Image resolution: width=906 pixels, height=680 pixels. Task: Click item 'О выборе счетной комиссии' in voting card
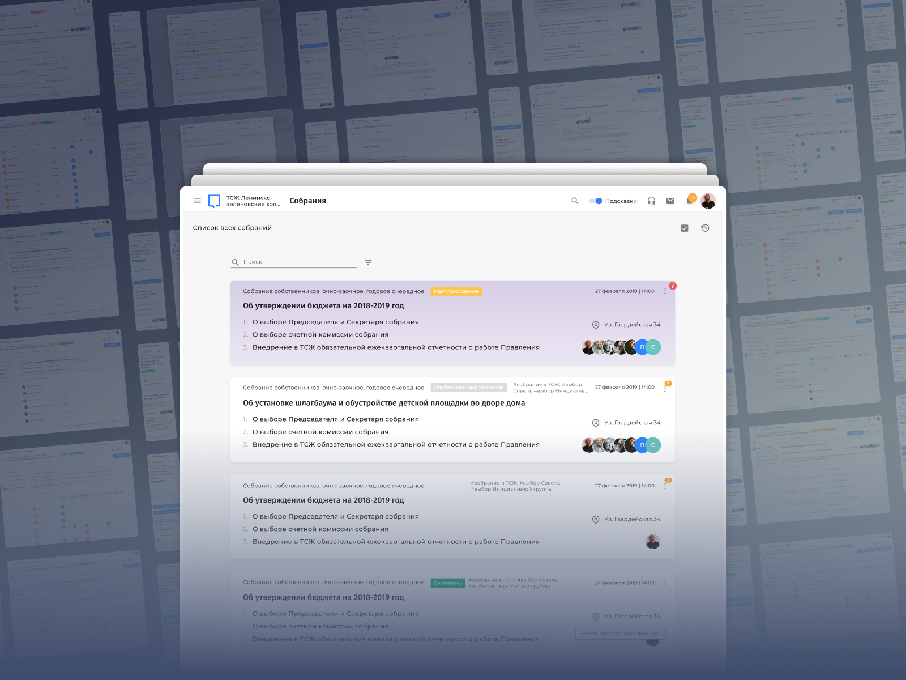320,335
